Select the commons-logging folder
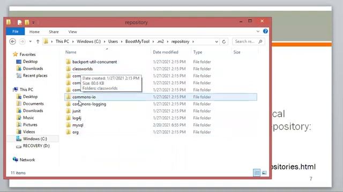This screenshot has height=192, width=343. tap(90, 104)
